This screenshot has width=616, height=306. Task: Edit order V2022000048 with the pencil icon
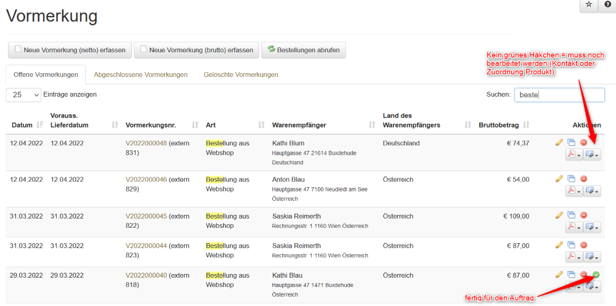point(559,143)
